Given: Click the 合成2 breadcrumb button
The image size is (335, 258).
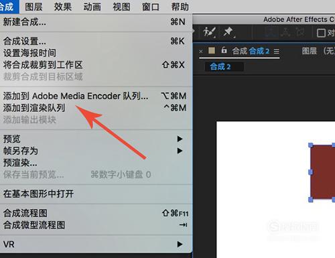Looking at the screenshot, I should pyautogui.click(x=224, y=66).
